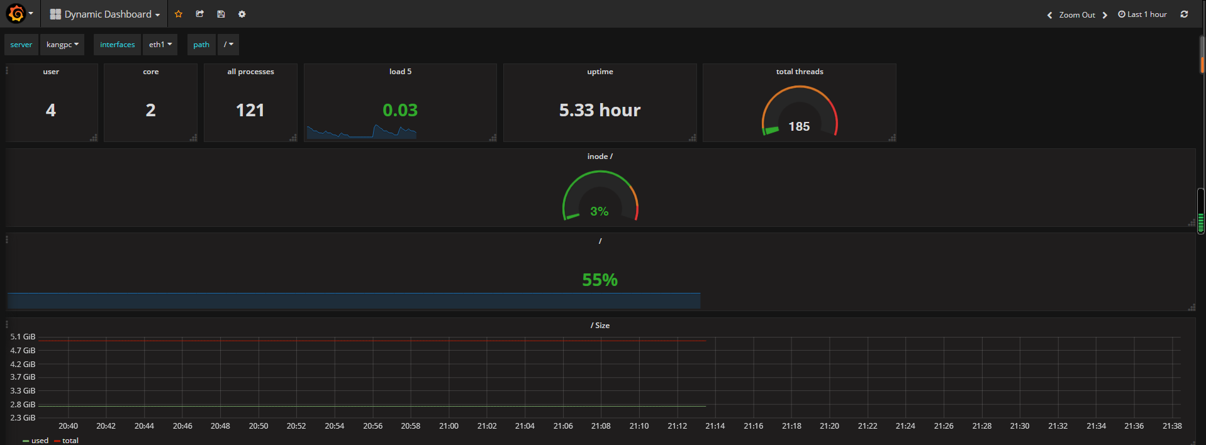The image size is (1206, 445).
Task: Shift time range back with left chevron
Action: click(1049, 15)
